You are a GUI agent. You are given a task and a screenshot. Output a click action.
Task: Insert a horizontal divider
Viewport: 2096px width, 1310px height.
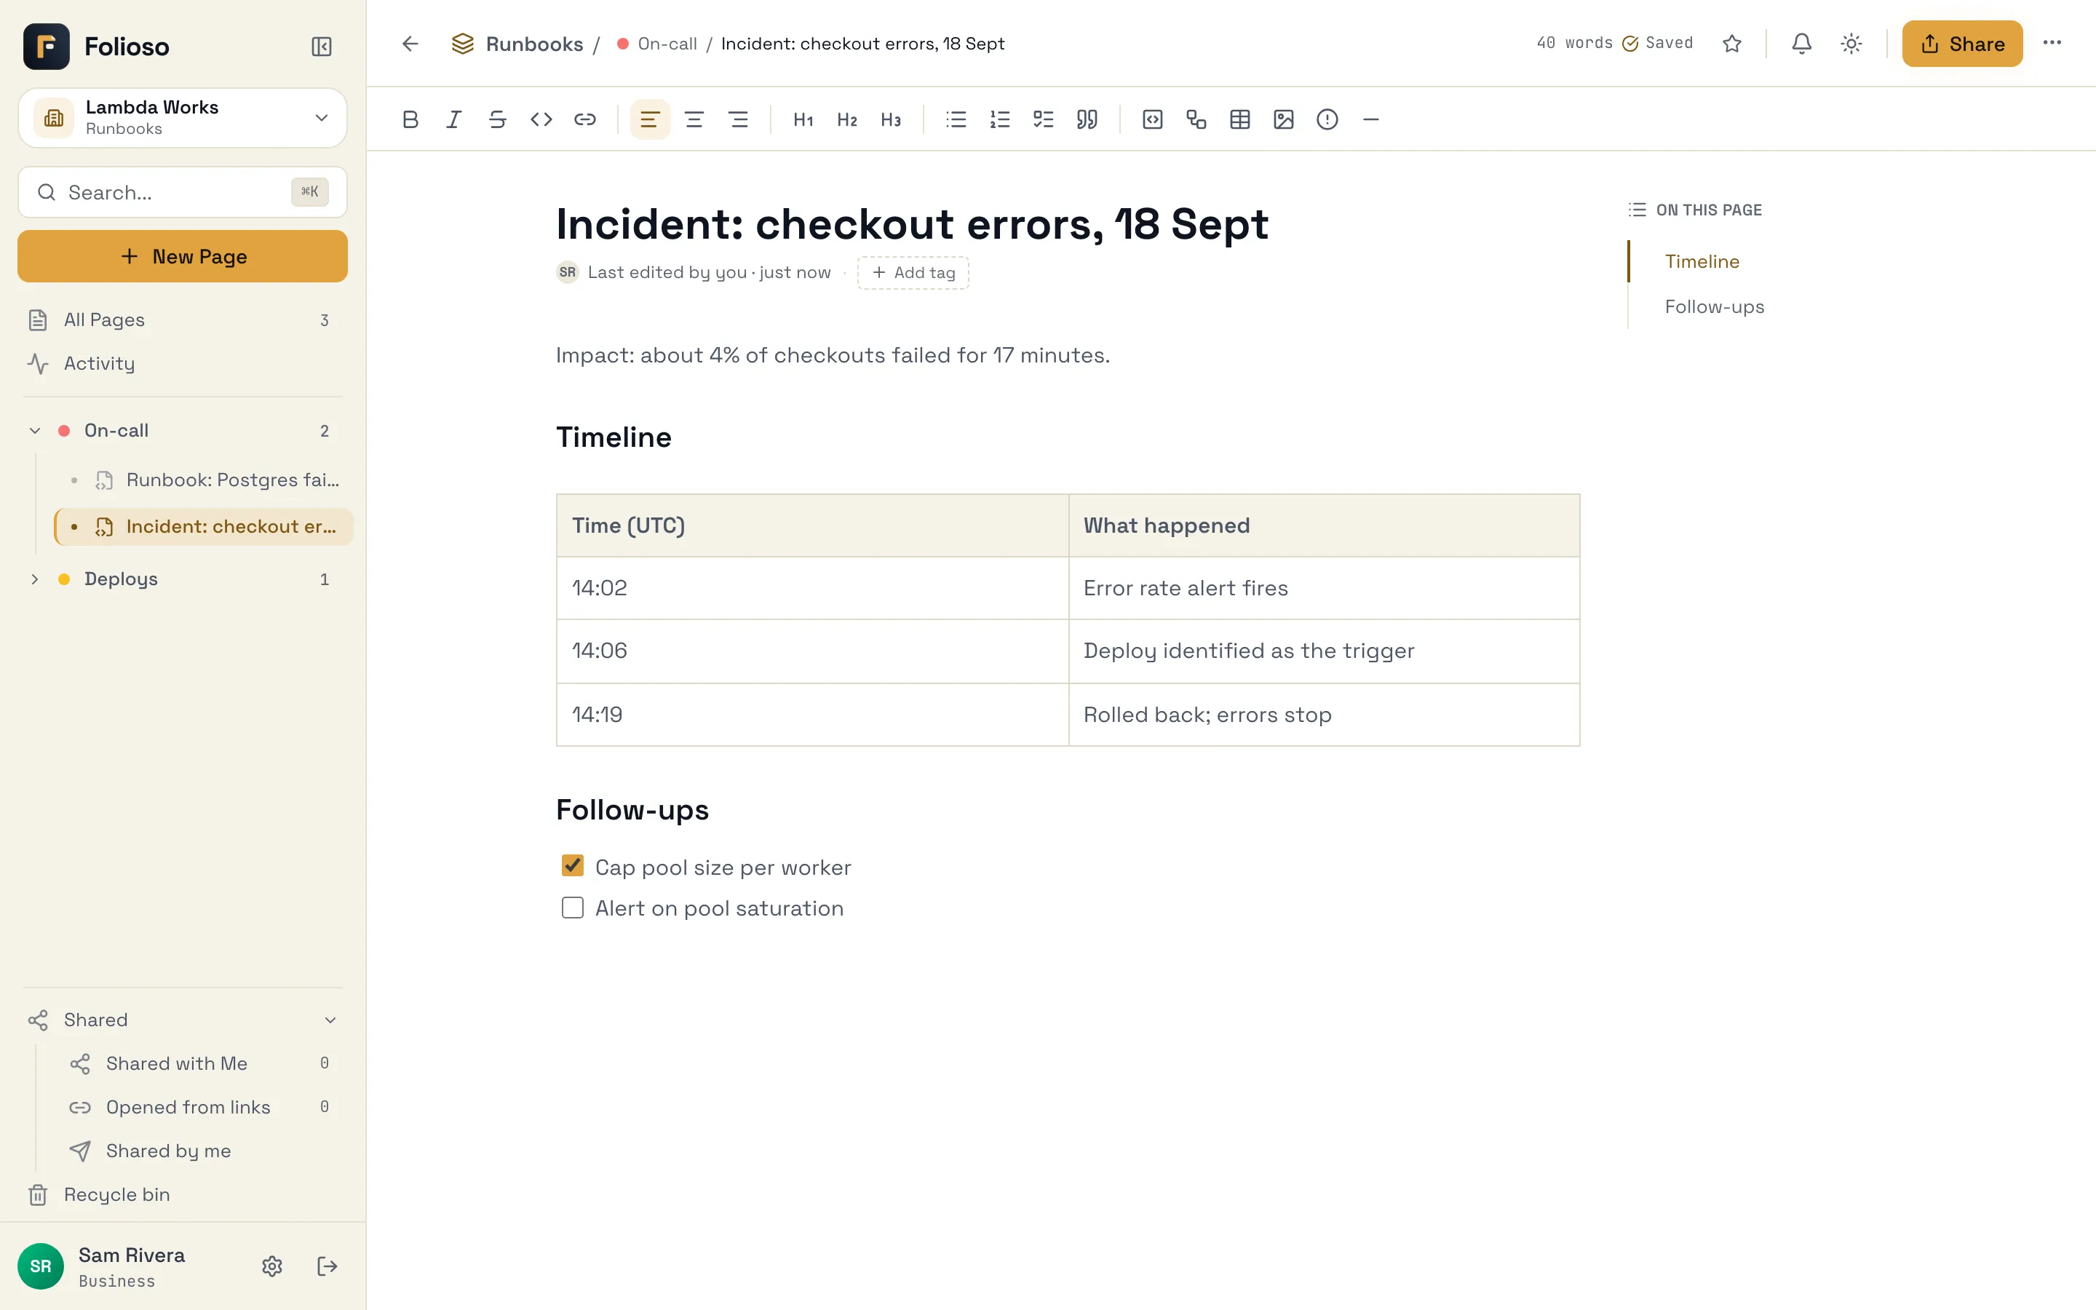[x=1370, y=119]
